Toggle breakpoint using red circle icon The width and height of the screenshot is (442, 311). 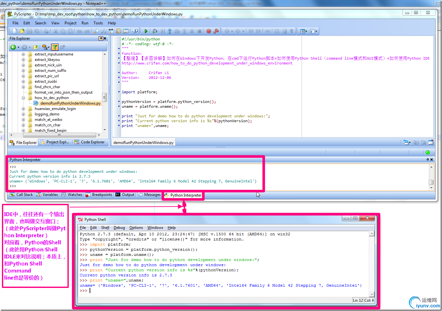coord(209,31)
